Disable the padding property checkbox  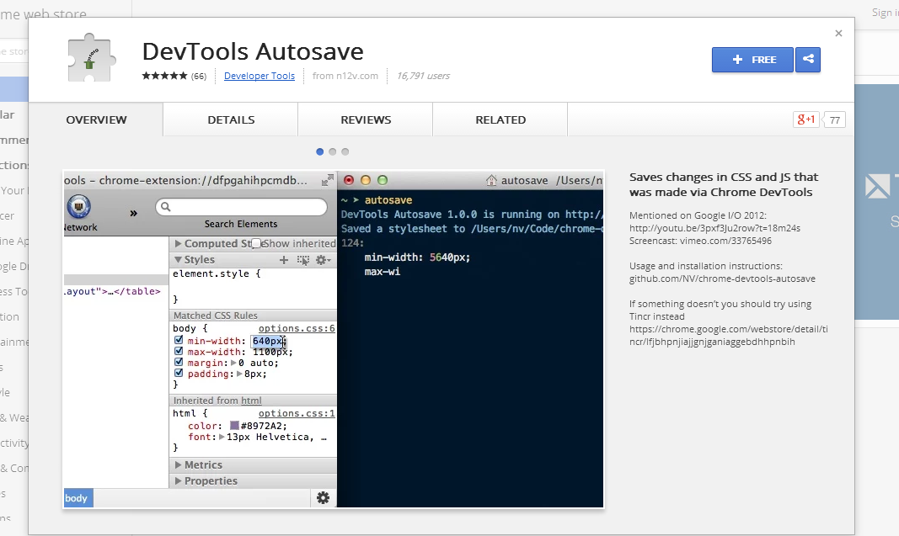(x=179, y=374)
